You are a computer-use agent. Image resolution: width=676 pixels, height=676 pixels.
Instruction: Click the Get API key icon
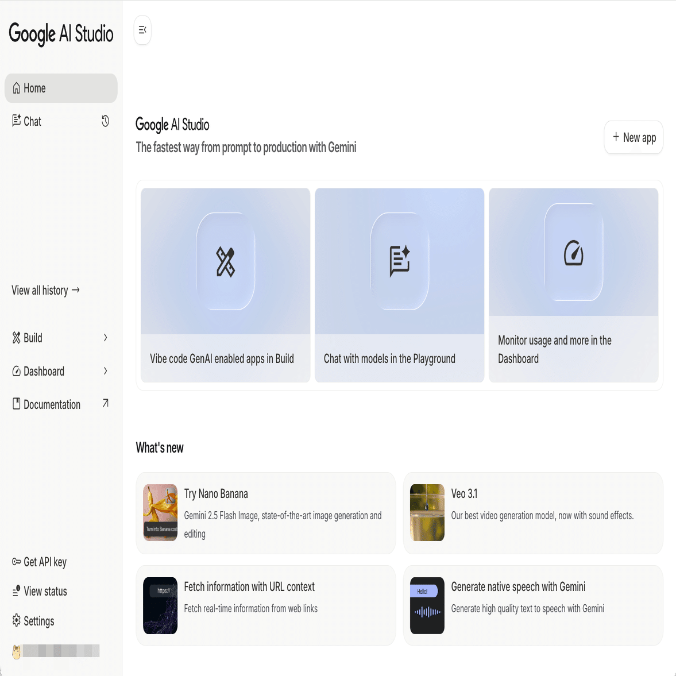coord(17,562)
